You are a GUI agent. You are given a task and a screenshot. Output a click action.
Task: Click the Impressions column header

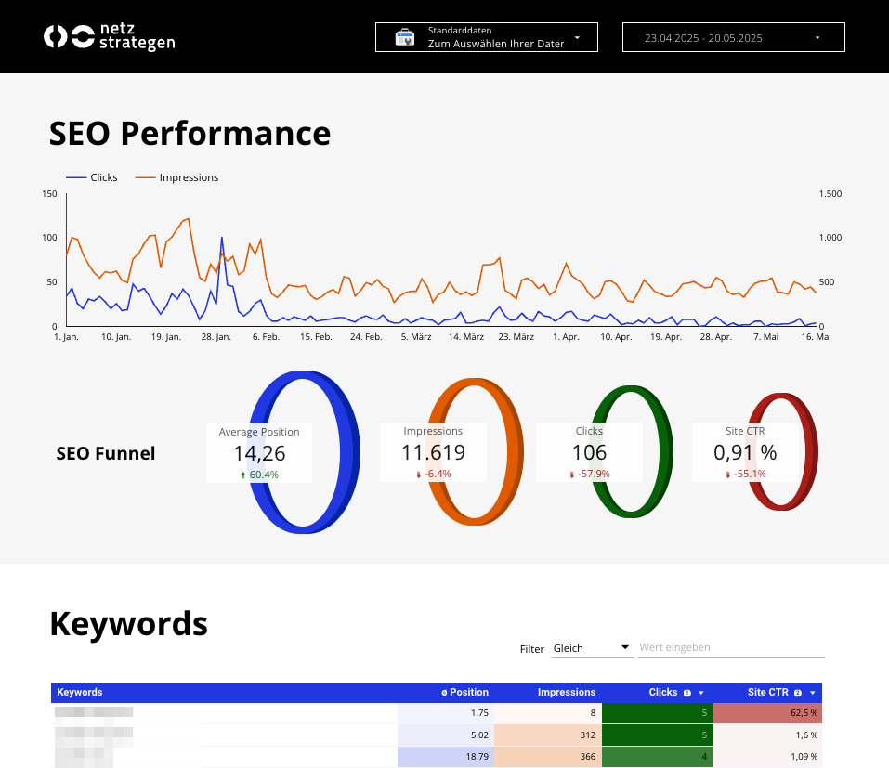[x=569, y=692]
